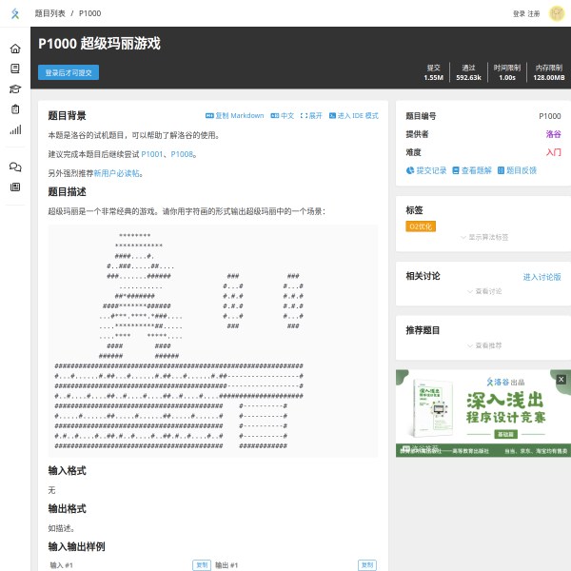The image size is (571, 571).
Task: Open 进入讨论版 link
Action: point(541,277)
